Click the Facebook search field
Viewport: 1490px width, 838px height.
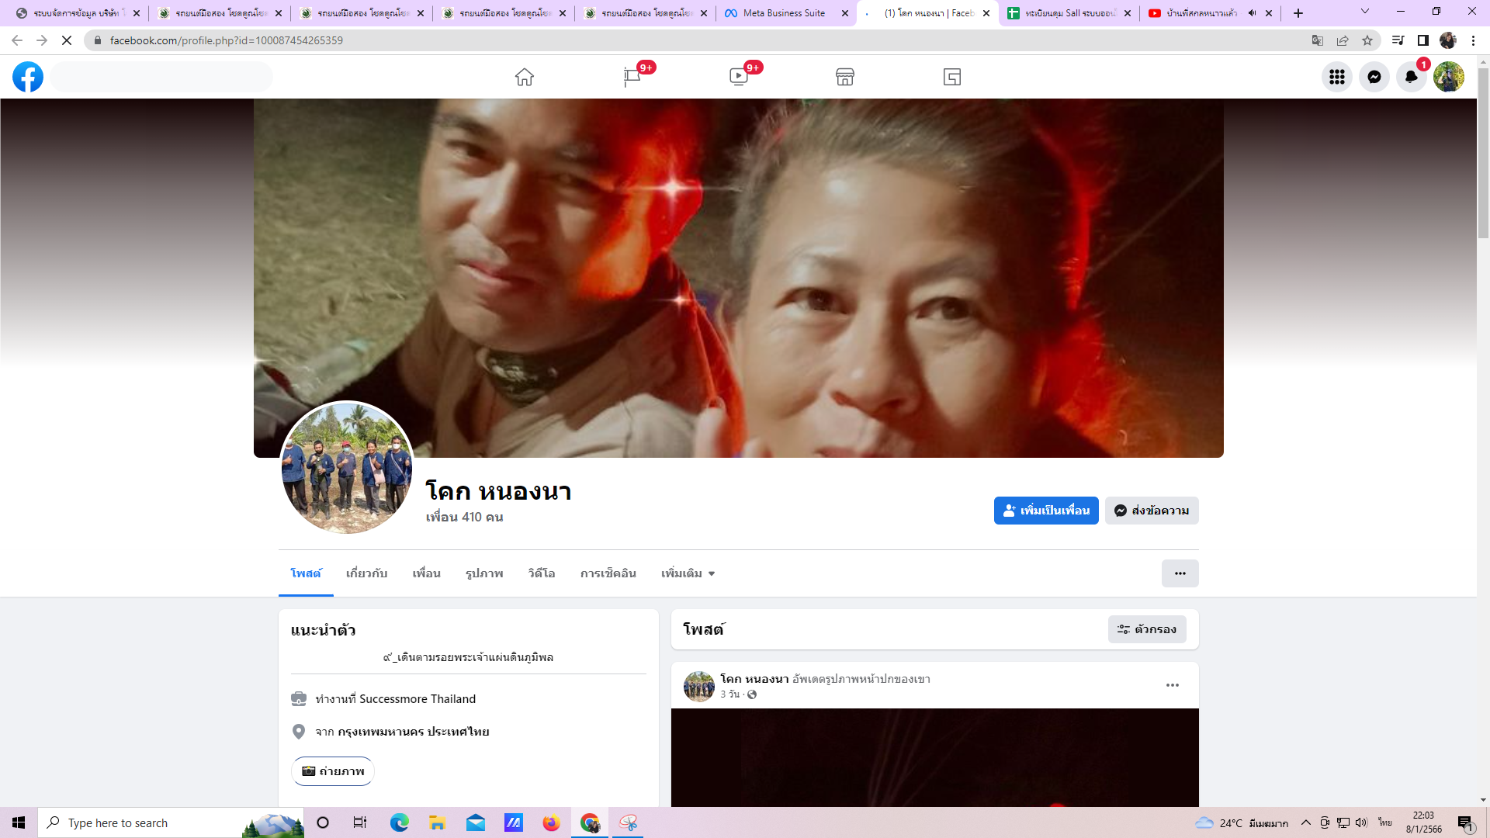[x=162, y=77]
